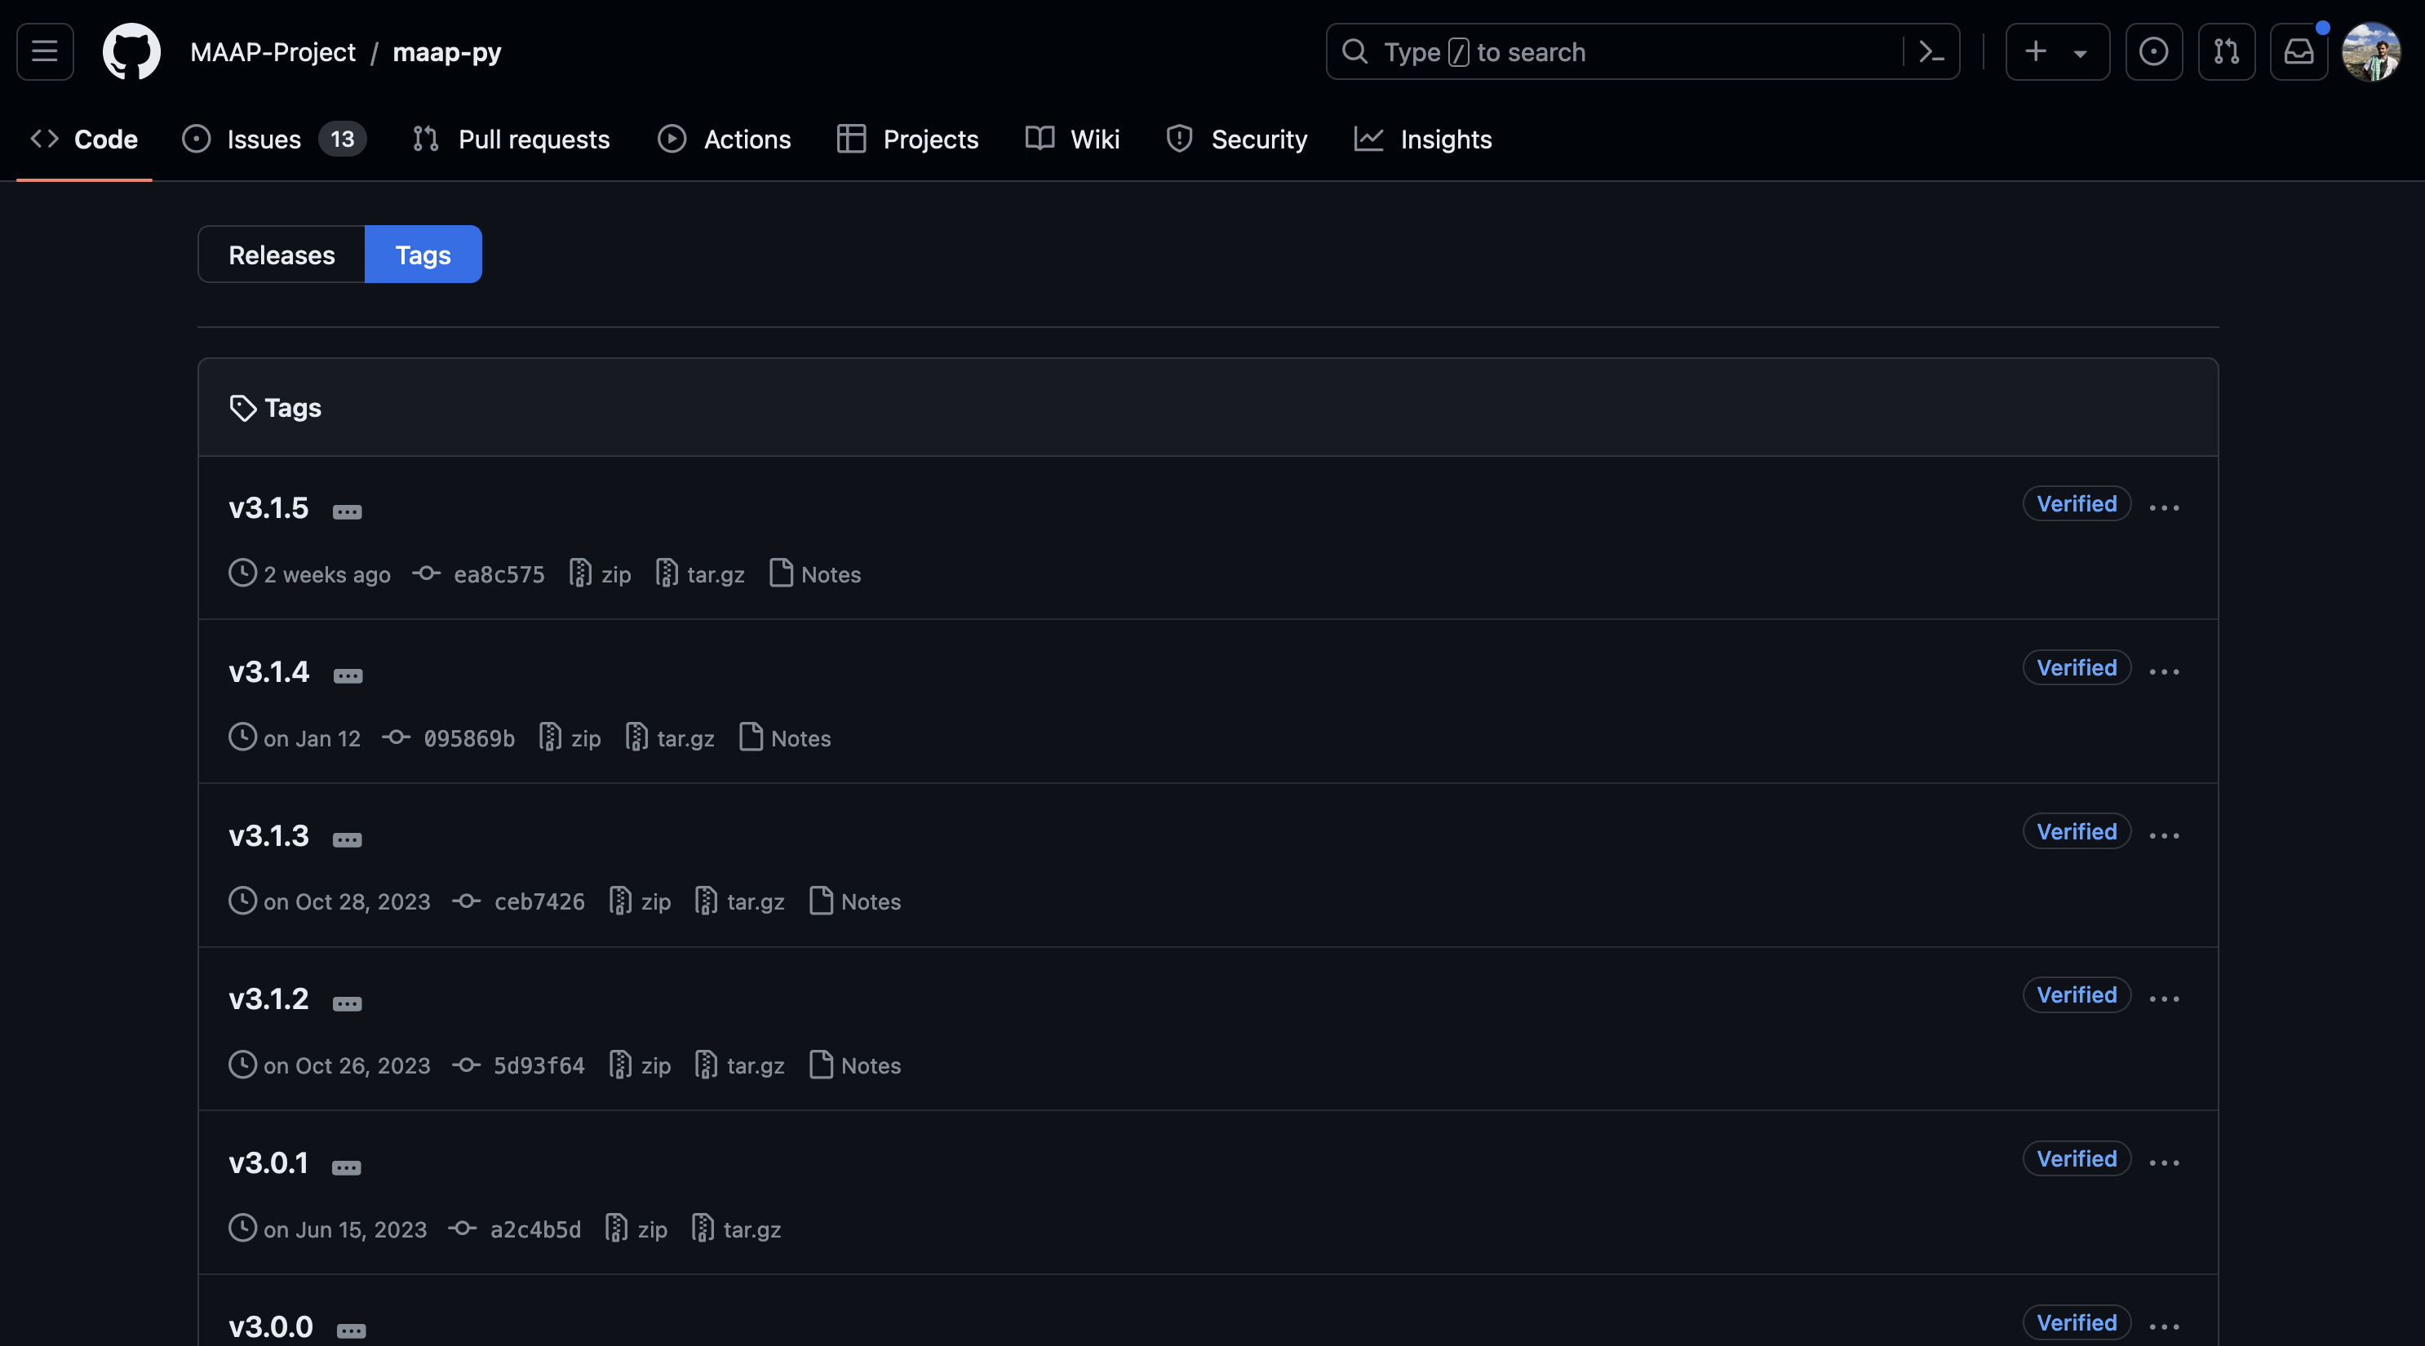Expand v3.1.5 tag message ellipsis
The image size is (2425, 1346).
(x=348, y=511)
